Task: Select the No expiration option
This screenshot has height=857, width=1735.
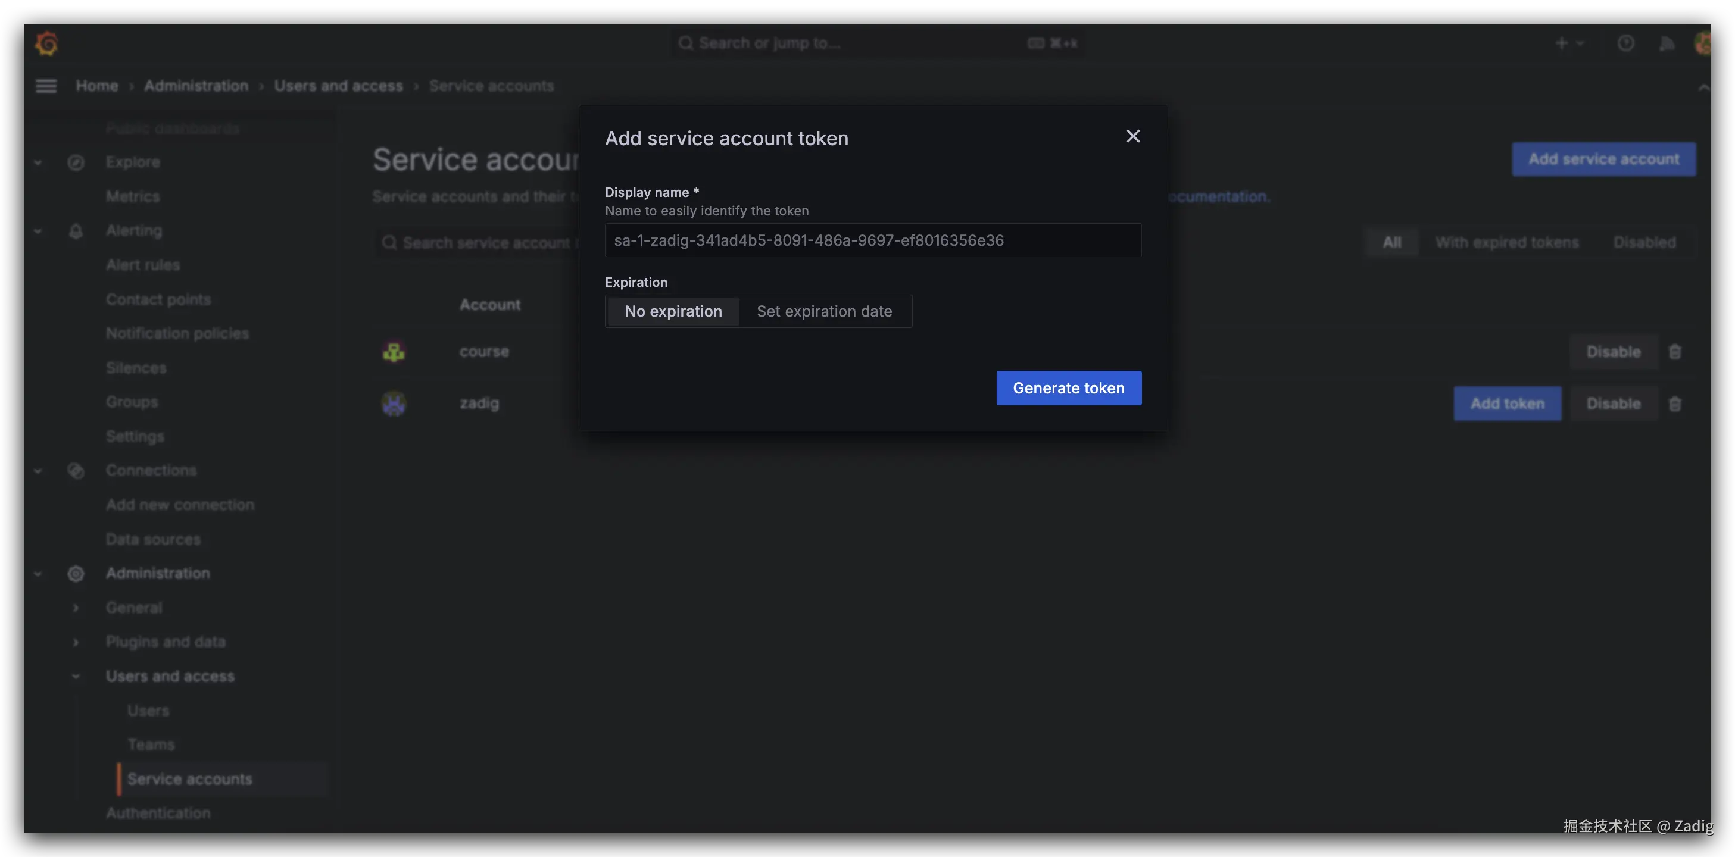Action: (673, 311)
